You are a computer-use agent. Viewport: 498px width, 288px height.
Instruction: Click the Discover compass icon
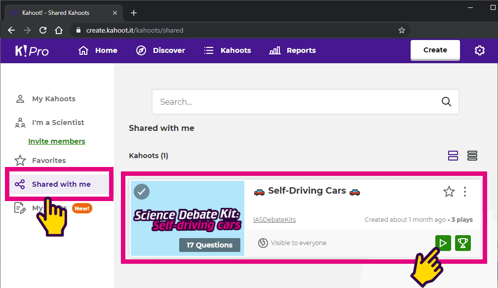pyautogui.click(x=141, y=50)
